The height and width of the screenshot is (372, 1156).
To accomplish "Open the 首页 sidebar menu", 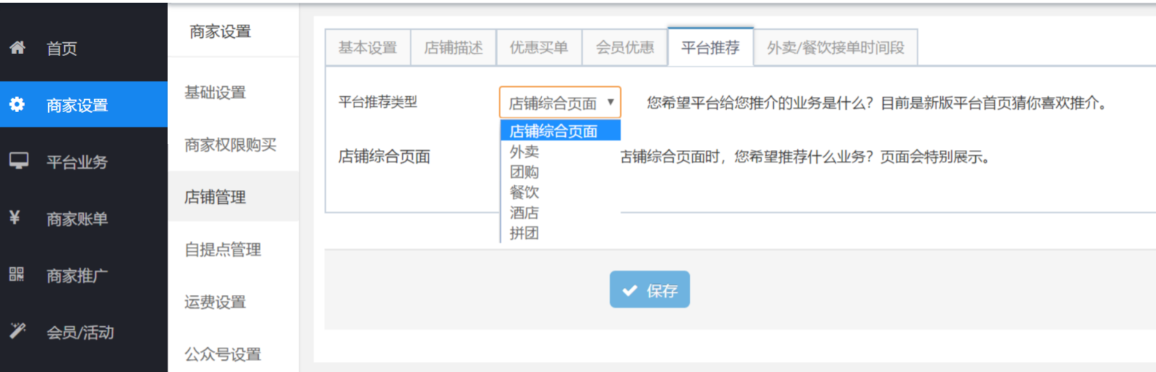I will [84, 48].
